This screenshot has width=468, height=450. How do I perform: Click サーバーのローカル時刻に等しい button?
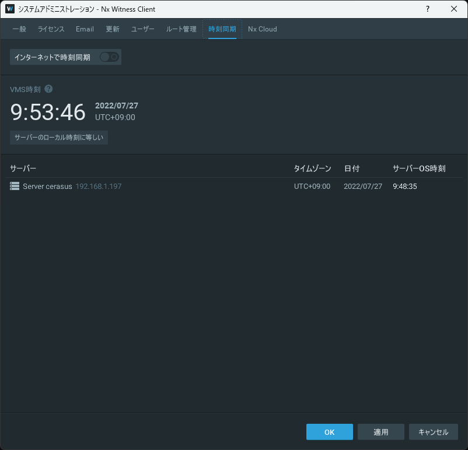tap(59, 138)
